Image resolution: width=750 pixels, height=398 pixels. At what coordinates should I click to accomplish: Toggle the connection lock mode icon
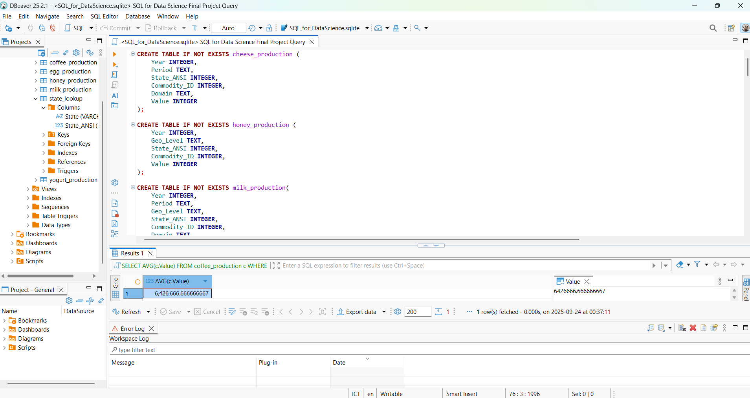pyautogui.click(x=269, y=28)
